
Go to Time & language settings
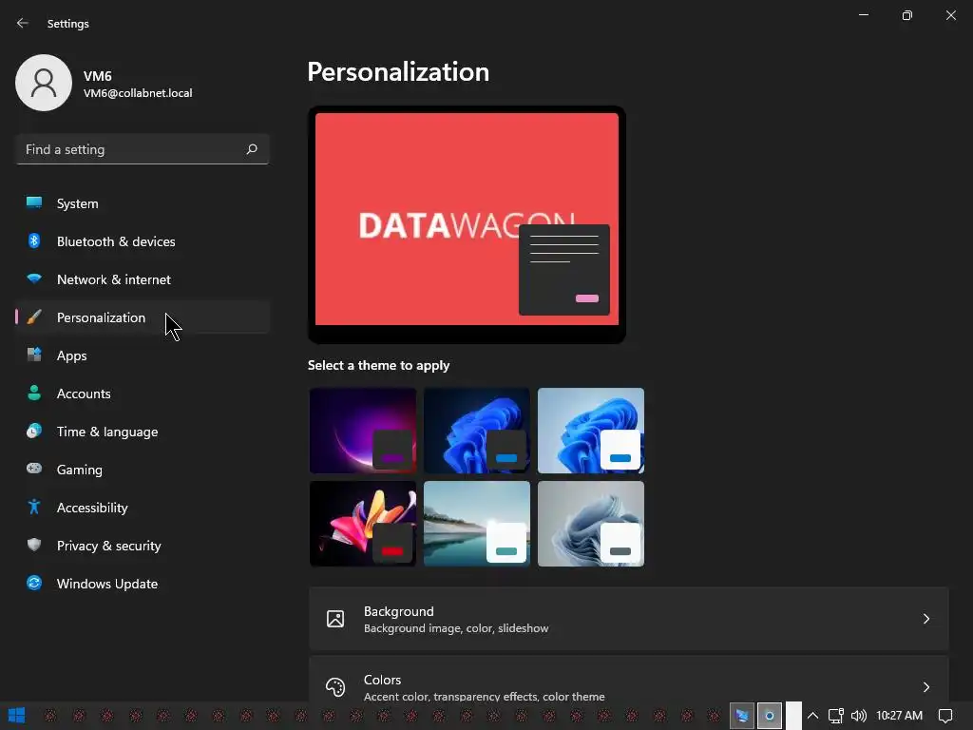point(143,432)
